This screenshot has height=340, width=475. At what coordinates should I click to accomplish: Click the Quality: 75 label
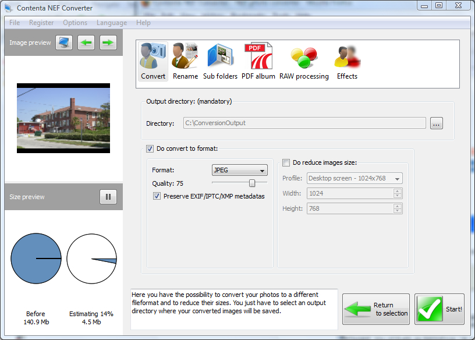[168, 183]
